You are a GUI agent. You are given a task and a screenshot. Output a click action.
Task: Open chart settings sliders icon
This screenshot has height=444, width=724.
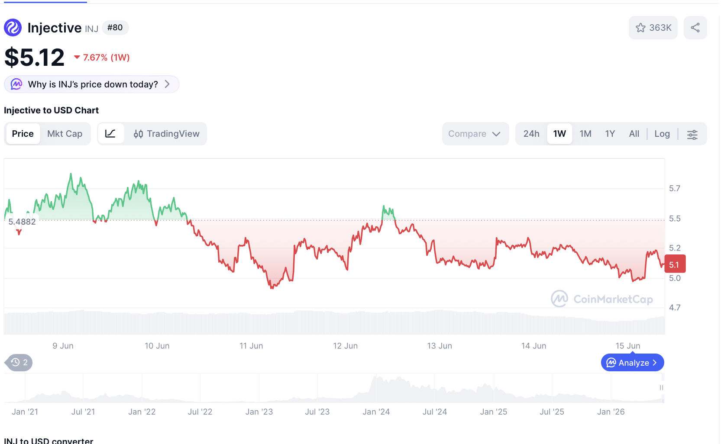(692, 134)
